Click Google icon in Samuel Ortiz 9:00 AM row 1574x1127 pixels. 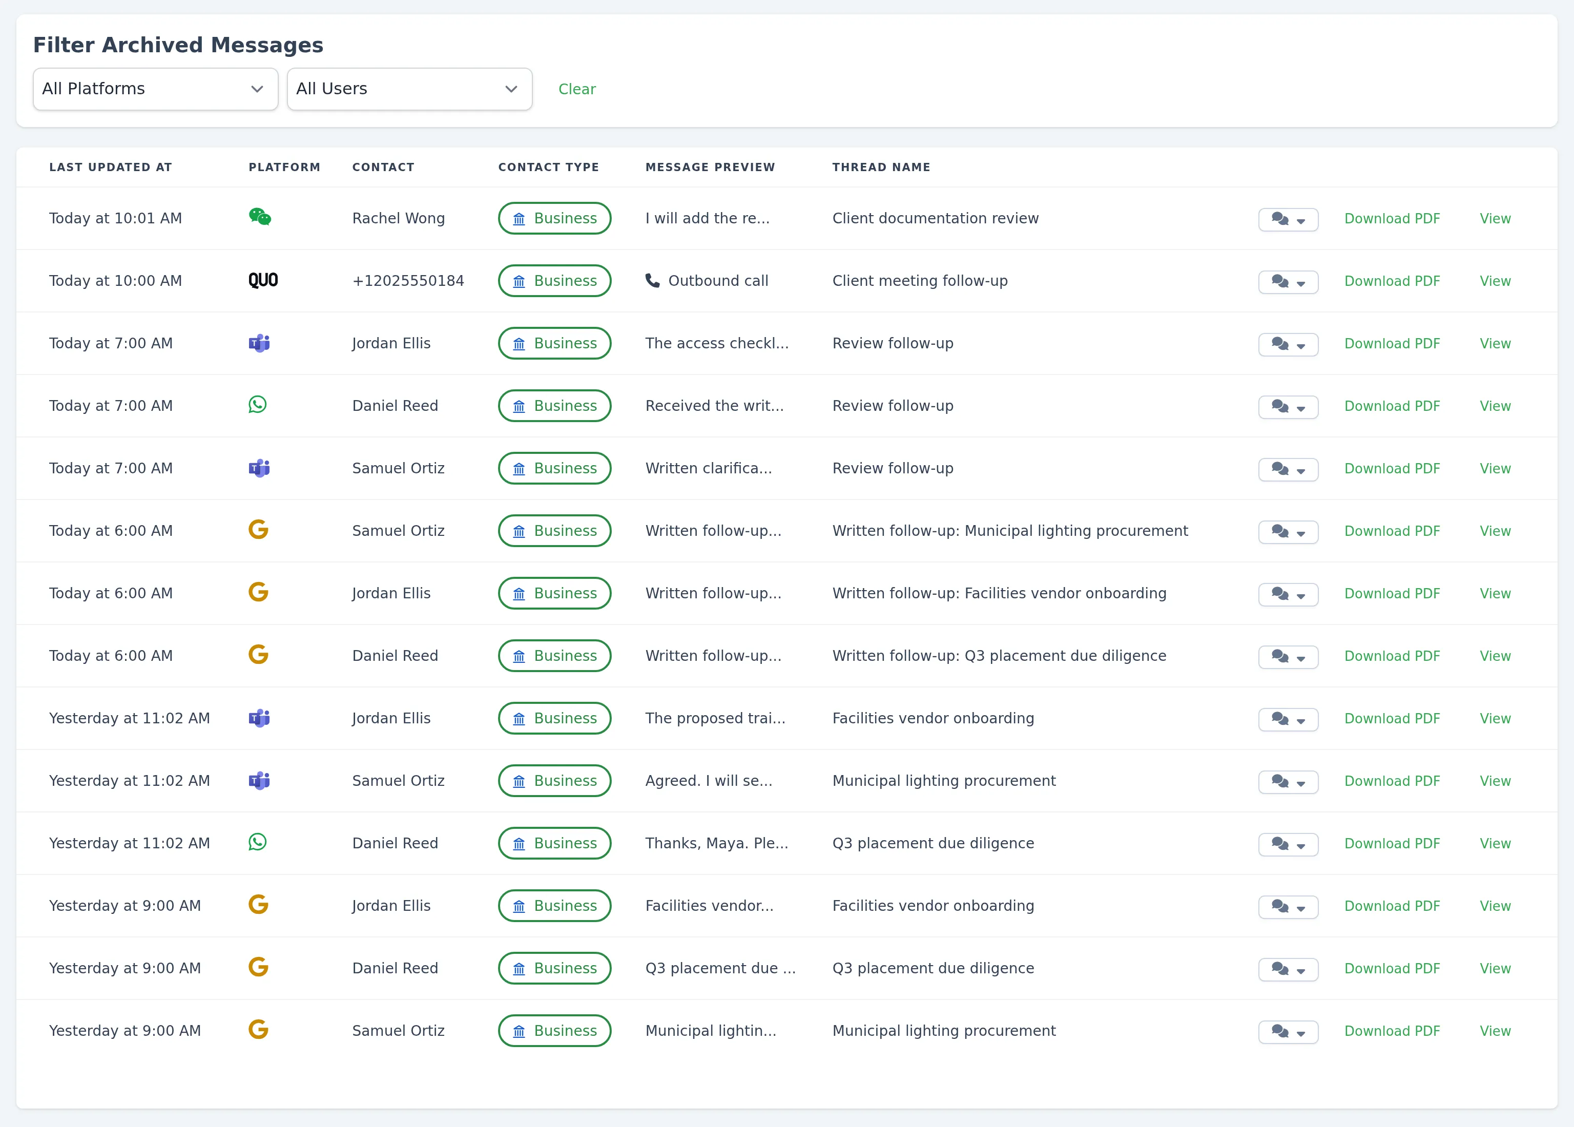(x=258, y=1030)
